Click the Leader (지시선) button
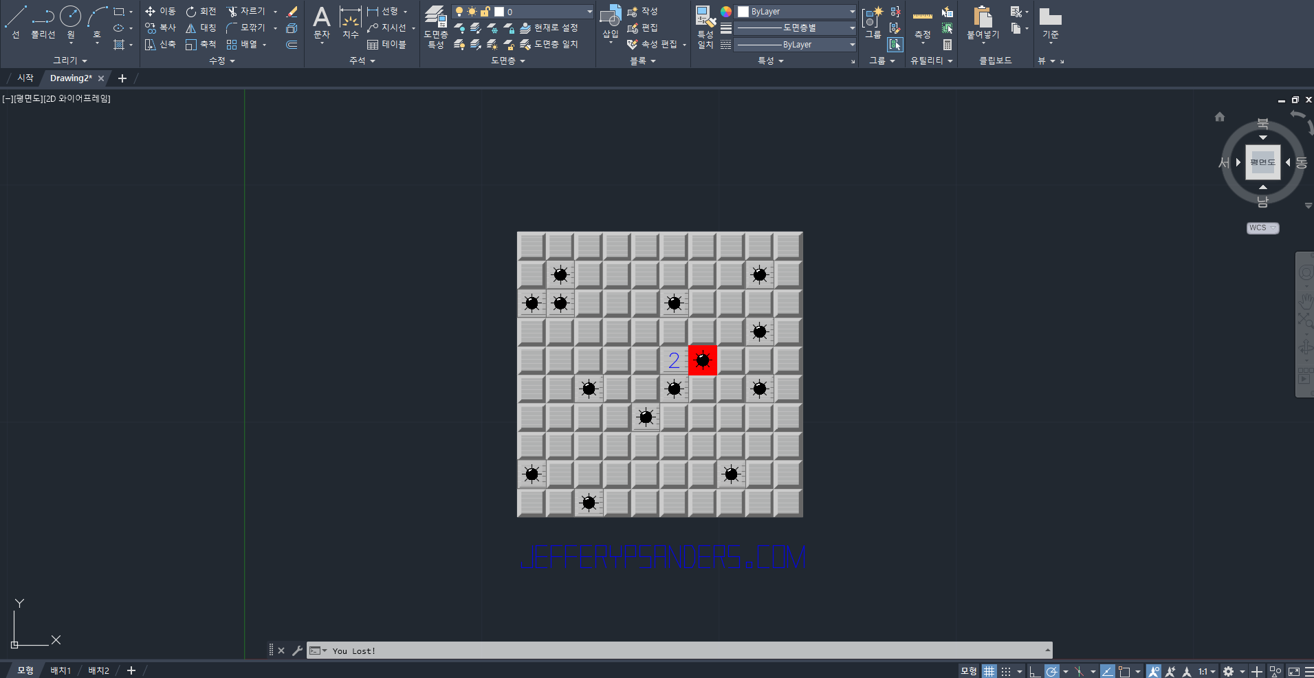1314x678 pixels. click(387, 28)
